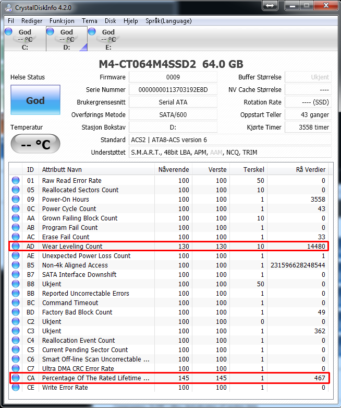Click status orb of Command Timeout row
This screenshot has height=408, width=341.
tap(16, 302)
